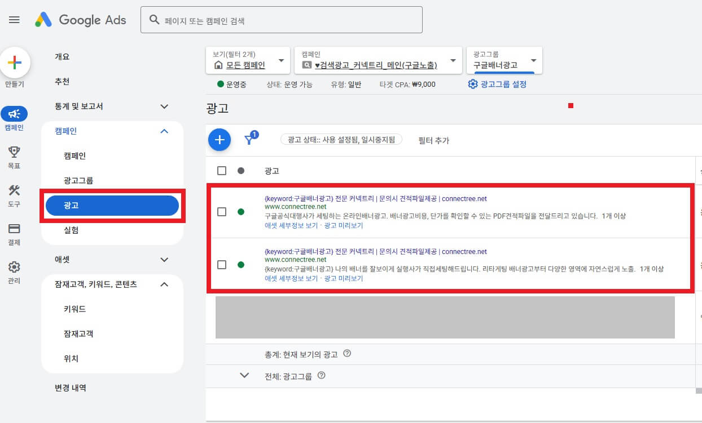Select 실험 in navigation
The width and height of the screenshot is (702, 423).
click(x=71, y=230)
